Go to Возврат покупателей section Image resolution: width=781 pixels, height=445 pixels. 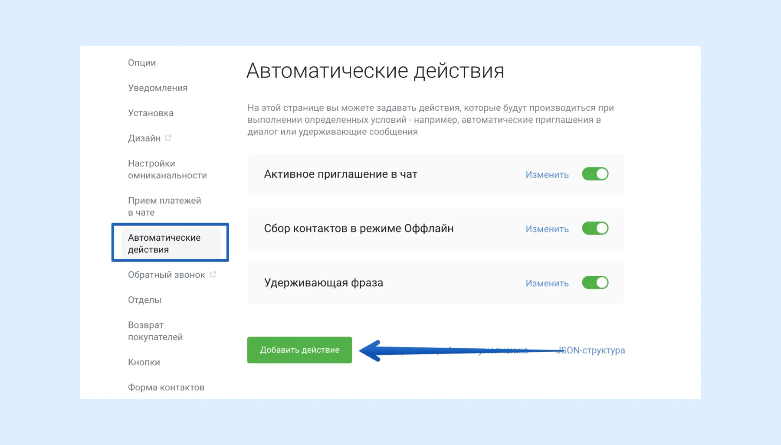point(155,331)
